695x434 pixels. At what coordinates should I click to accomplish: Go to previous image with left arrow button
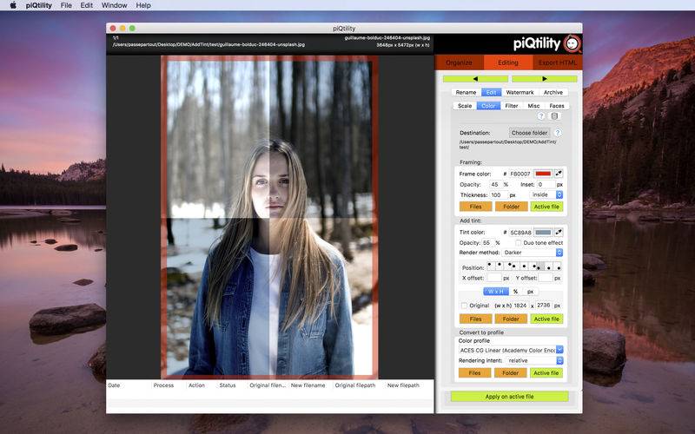tap(475, 79)
